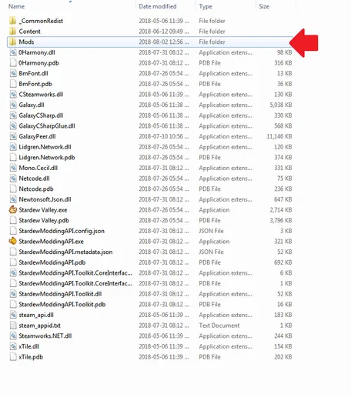Click the Mono.Cecil.dll file icon
The image size is (351, 394).
coord(13,168)
